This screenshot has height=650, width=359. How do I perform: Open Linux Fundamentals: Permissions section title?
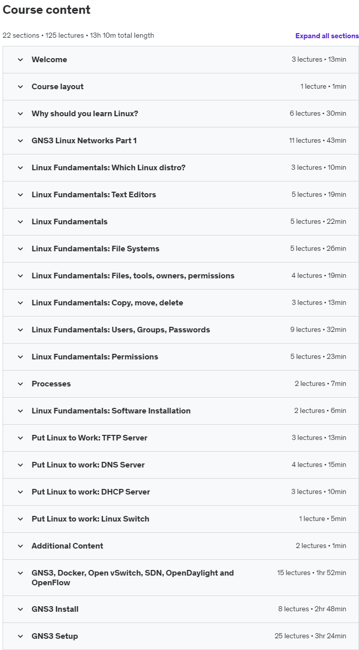(95, 357)
